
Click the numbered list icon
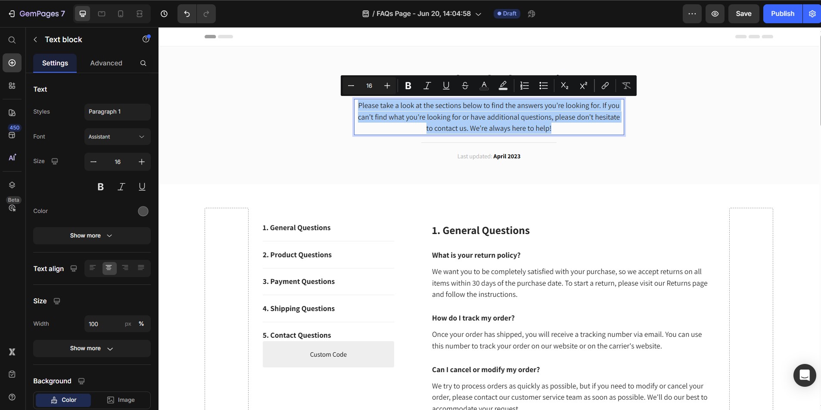pos(524,86)
